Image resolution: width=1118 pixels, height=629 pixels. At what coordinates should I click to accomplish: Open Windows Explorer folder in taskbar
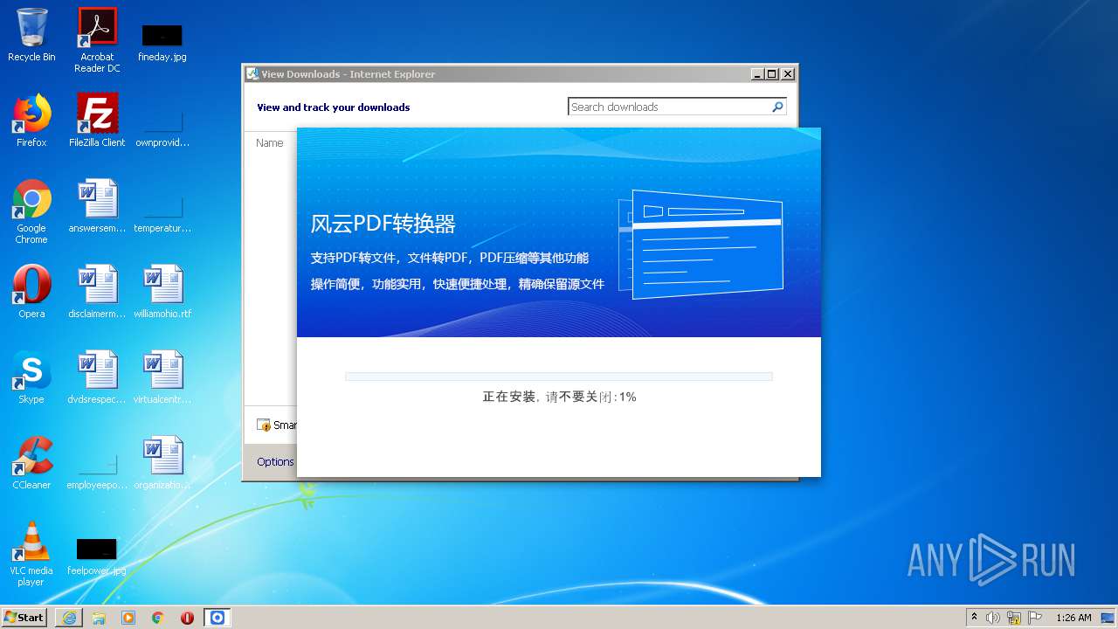[99, 618]
